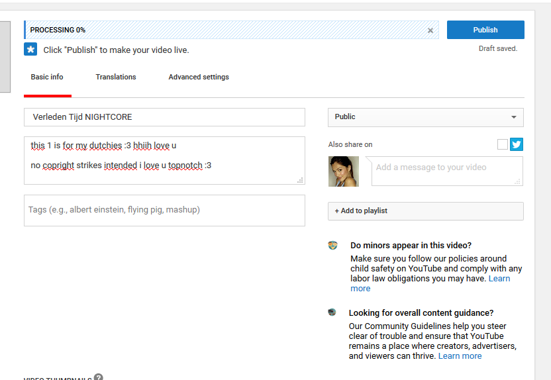Follow Learn more link for Community Guidelines
Image resolution: width=551 pixels, height=380 pixels.
460,356
